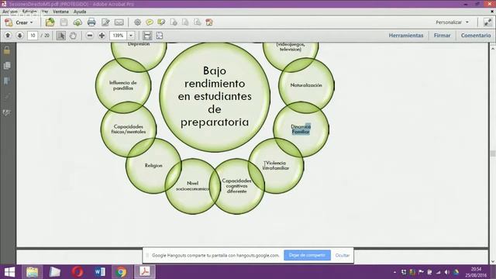This screenshot has height=279, width=496.
Task: Click the save disk icon
Action: pyautogui.click(x=64, y=22)
